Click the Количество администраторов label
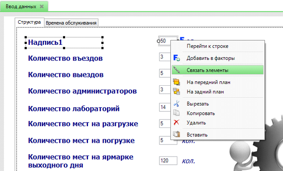Viewport: 283px width, 171px height. coord(82,91)
